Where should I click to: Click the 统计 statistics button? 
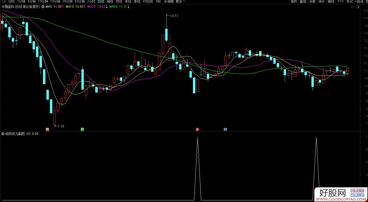tap(322, 2)
